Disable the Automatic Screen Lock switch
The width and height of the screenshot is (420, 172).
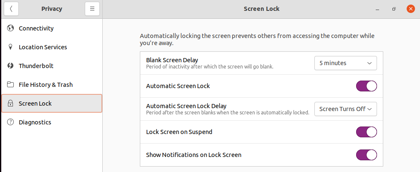click(366, 86)
